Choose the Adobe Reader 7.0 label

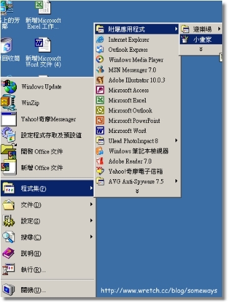(130, 161)
